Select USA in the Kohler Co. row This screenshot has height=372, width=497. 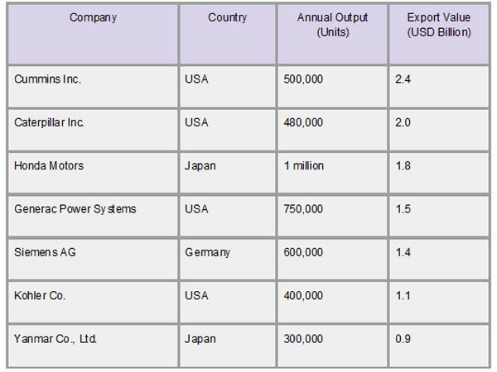click(197, 295)
